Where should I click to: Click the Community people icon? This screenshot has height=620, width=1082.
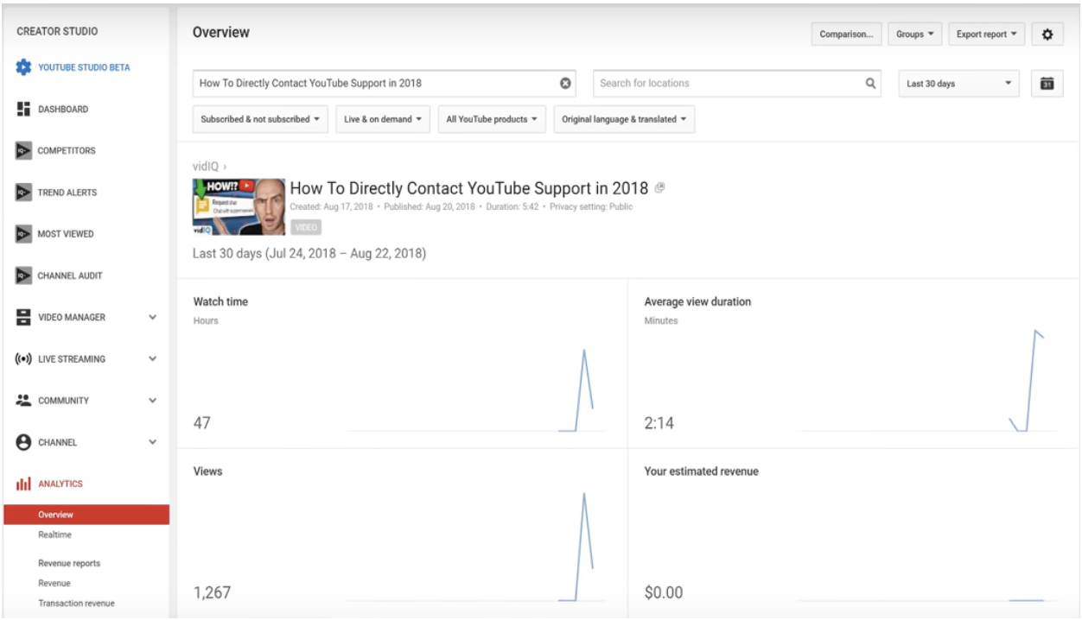point(24,400)
